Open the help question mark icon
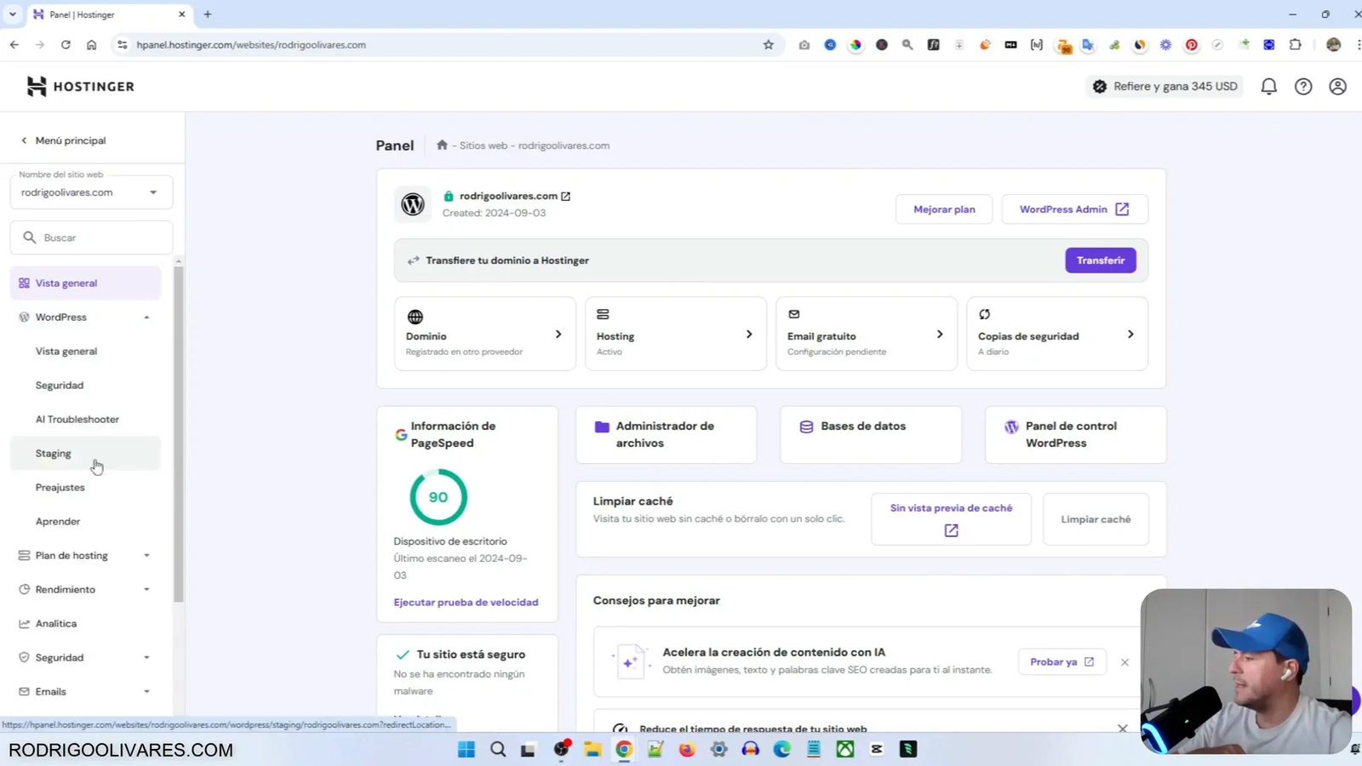This screenshot has width=1362, height=766. (x=1303, y=86)
